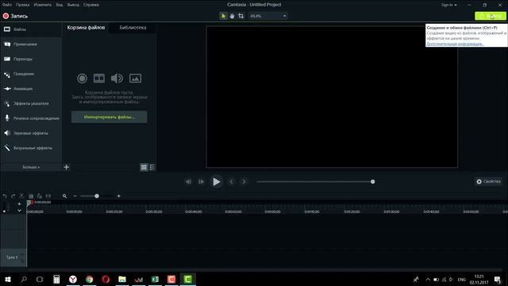This screenshot has height=286, width=508.
Task: Open the Sign in dropdown
Action: (x=448, y=5)
